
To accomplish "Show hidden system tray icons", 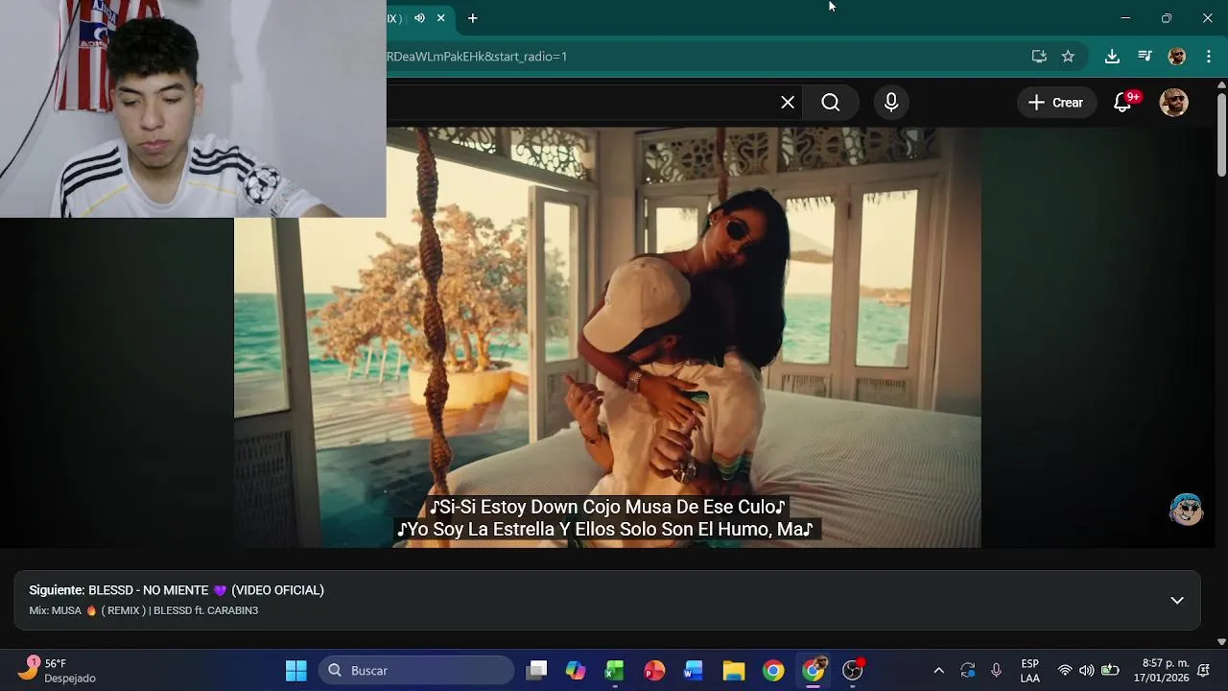I will click(939, 671).
